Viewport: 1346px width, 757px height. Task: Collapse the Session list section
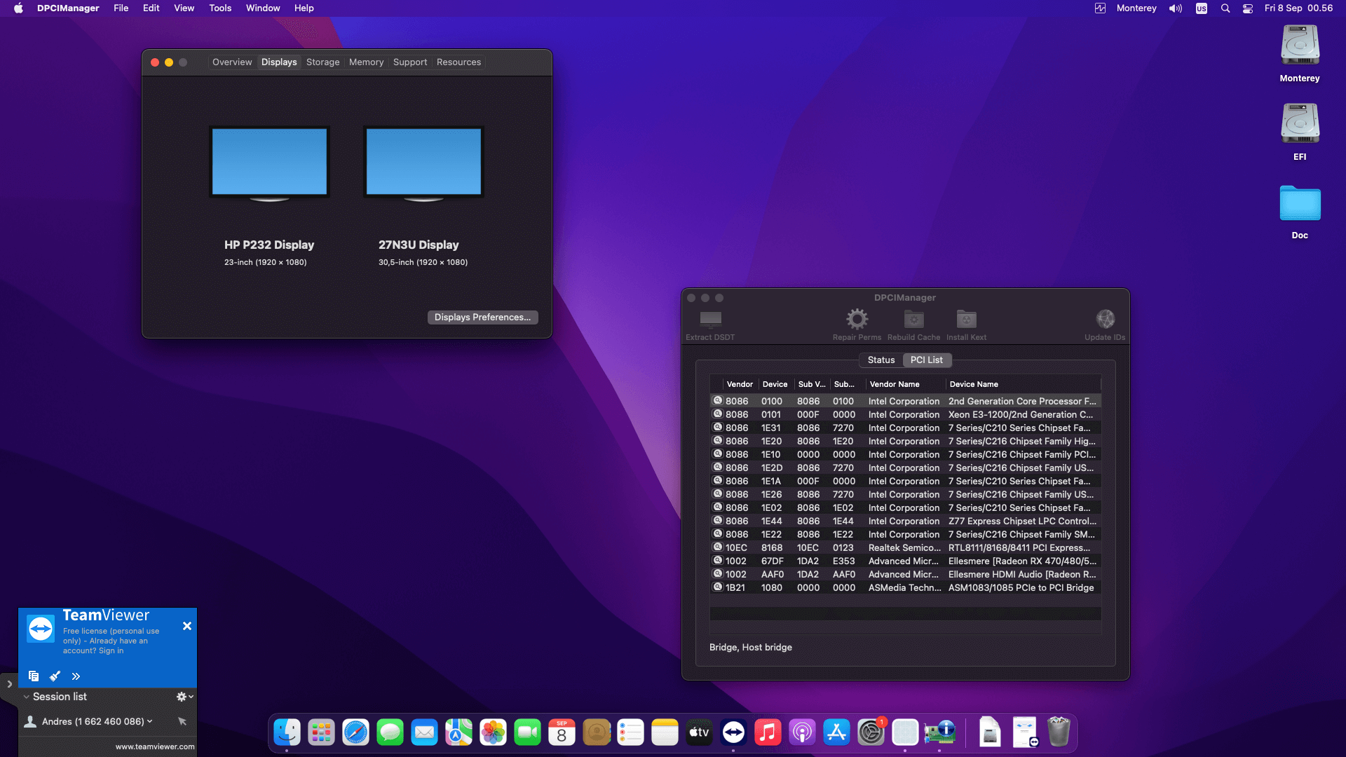click(27, 697)
